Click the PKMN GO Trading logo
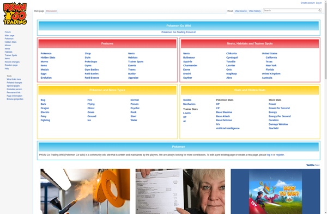 click(15, 14)
